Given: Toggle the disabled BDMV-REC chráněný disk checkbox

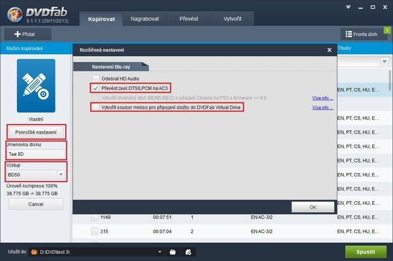Looking at the screenshot, I should click(95, 98).
